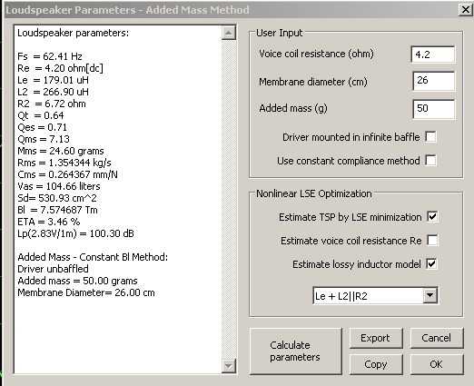The image size is (474, 386).
Task: Click the results scrollbar up arrow
Action: click(229, 33)
